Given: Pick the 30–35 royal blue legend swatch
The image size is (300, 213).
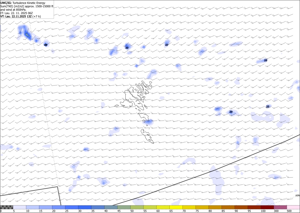Looking at the screenshot, I should [x=85, y=207].
